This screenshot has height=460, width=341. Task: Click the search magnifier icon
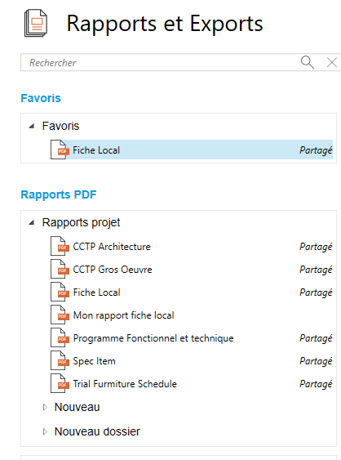[308, 62]
